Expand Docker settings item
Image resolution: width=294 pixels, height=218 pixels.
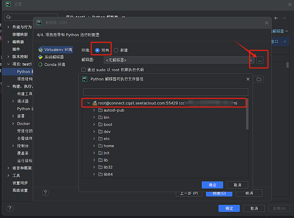[13, 123]
